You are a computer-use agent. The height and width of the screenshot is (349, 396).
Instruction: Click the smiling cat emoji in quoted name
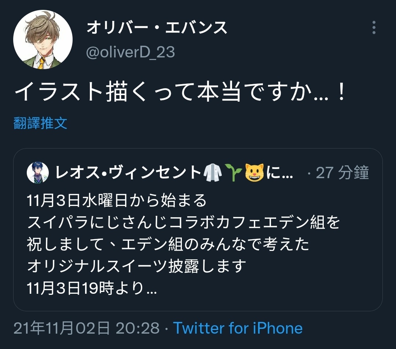[254, 173]
